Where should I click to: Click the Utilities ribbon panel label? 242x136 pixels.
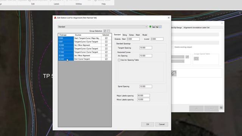[x=79, y=4]
